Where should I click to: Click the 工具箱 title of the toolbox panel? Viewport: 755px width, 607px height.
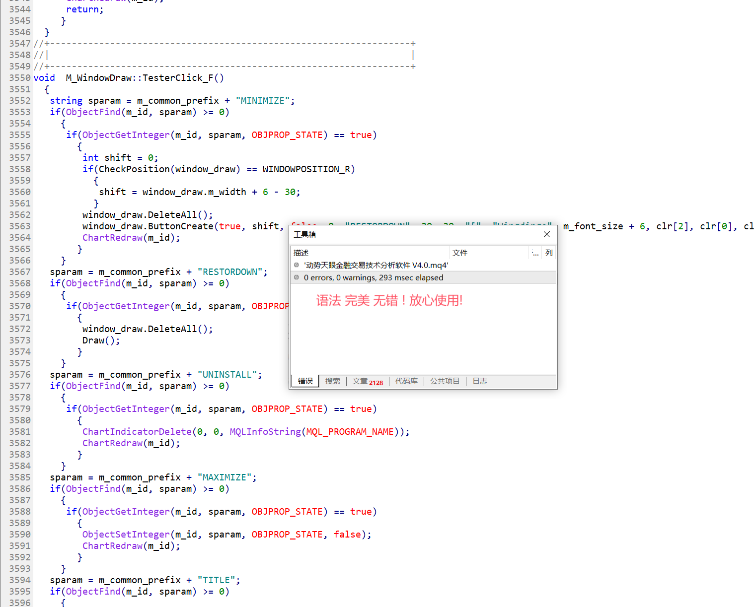pyautogui.click(x=305, y=234)
